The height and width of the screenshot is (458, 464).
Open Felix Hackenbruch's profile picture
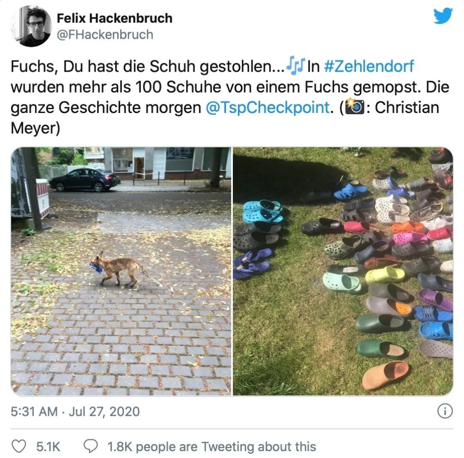click(31, 26)
